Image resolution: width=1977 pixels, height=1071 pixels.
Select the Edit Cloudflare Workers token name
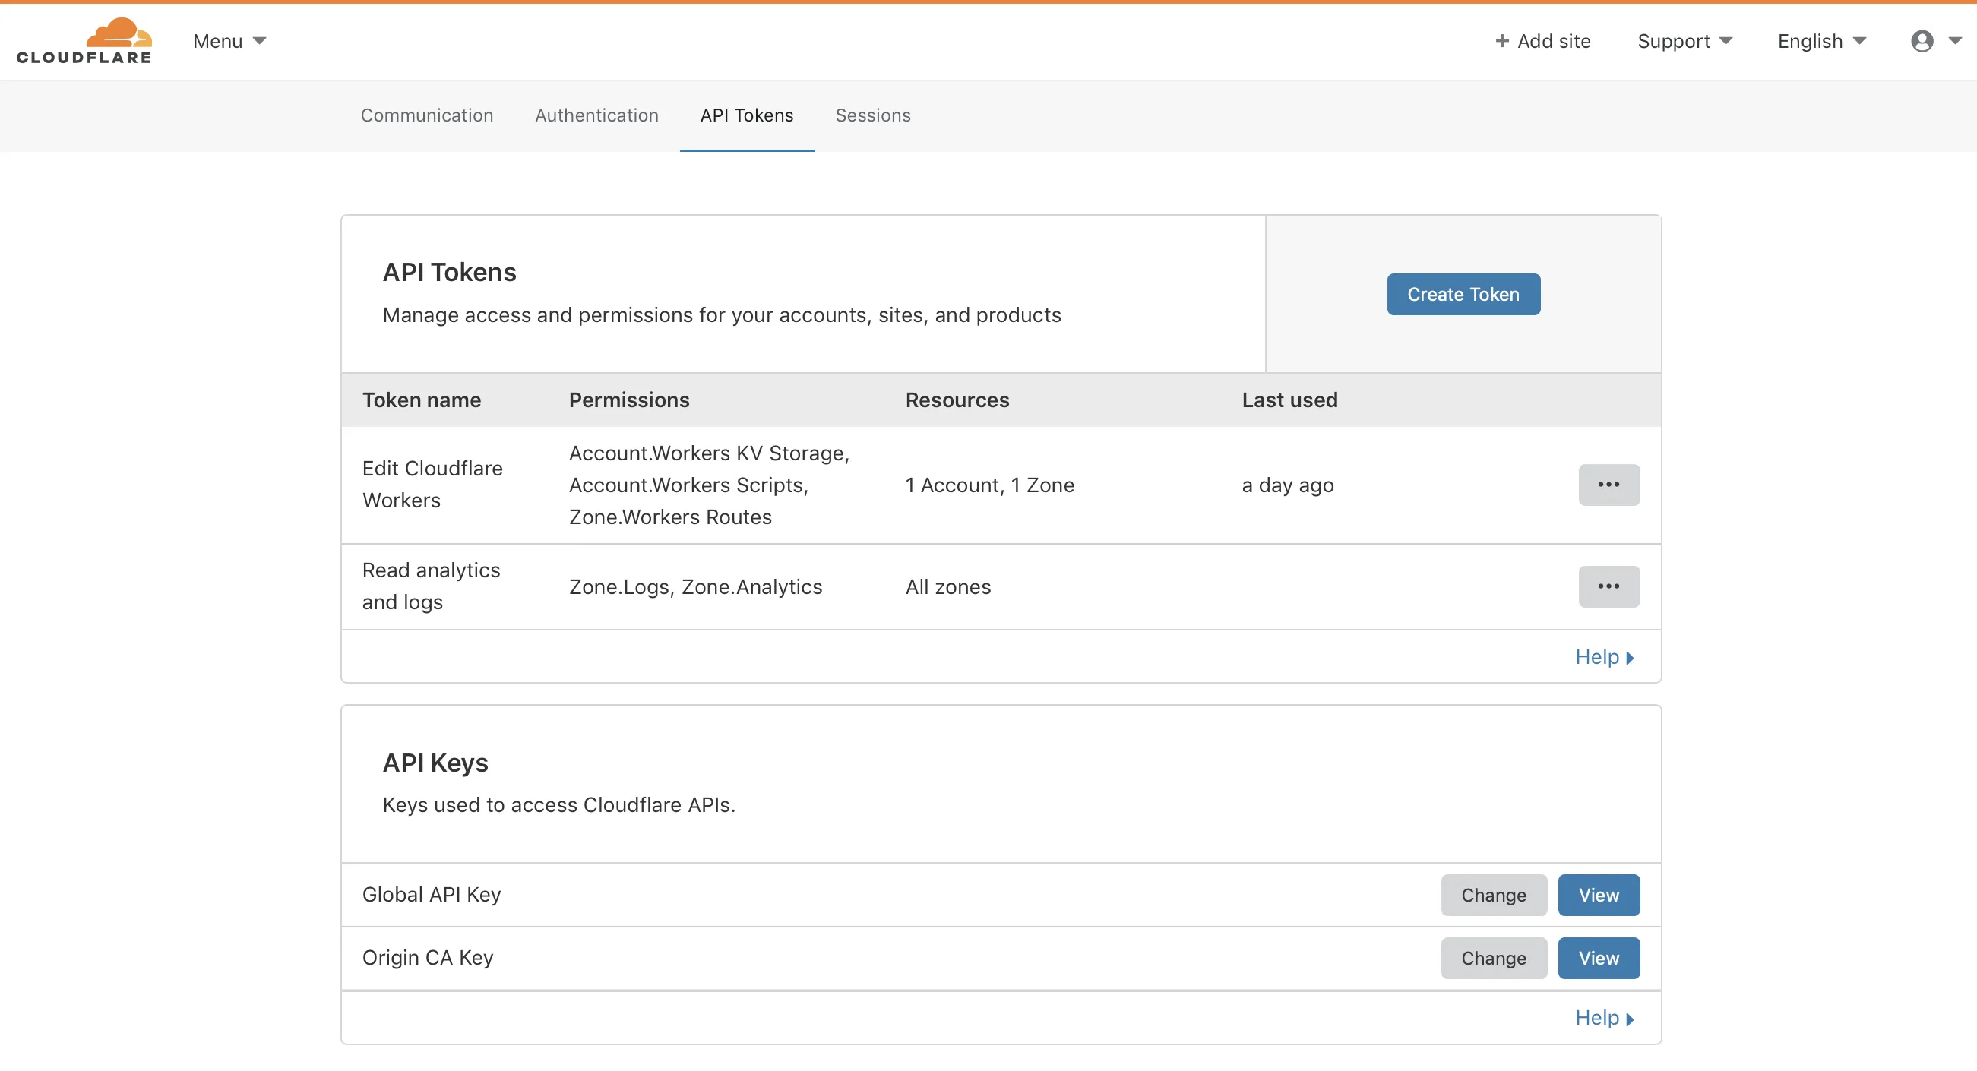coord(432,484)
